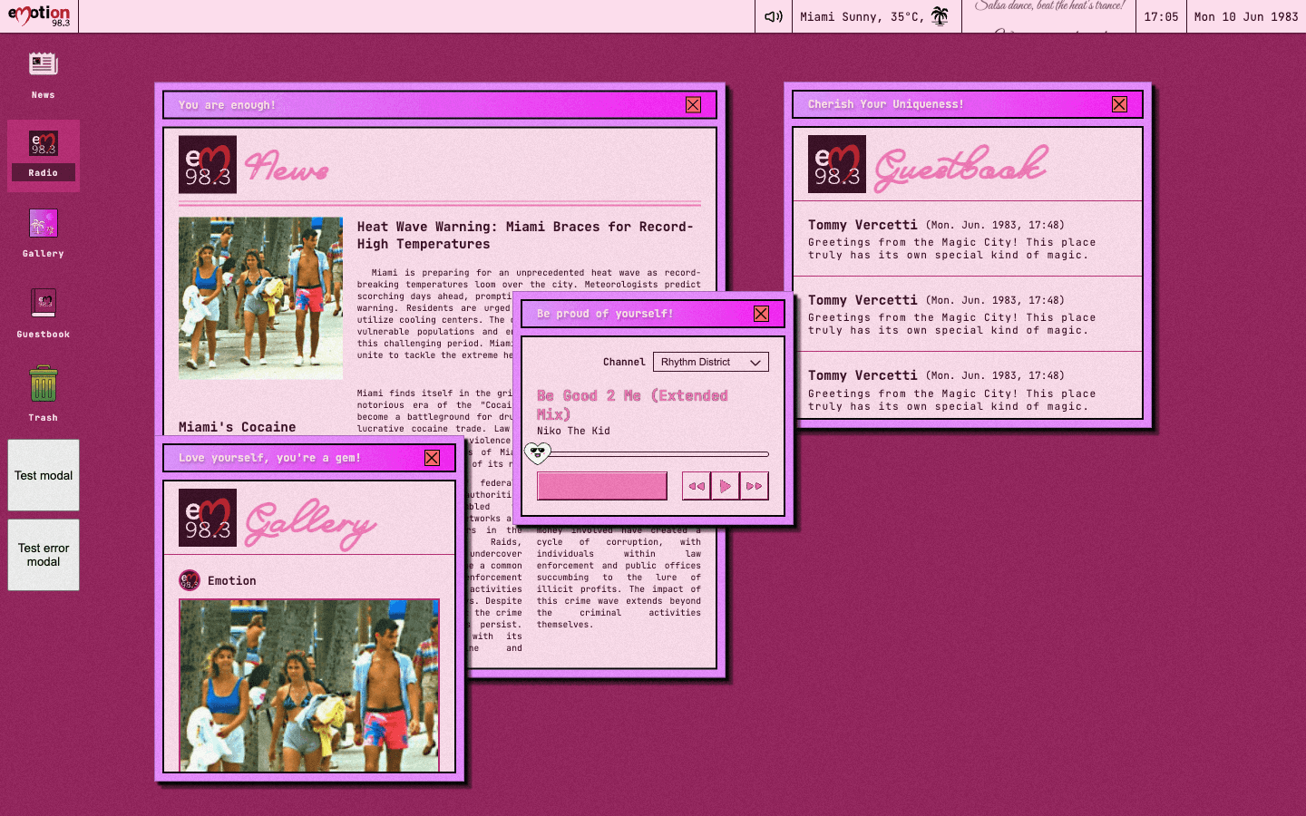Image resolution: width=1306 pixels, height=816 pixels.
Task: Click the 'Emotion' username in Gallery
Action: 232,581
